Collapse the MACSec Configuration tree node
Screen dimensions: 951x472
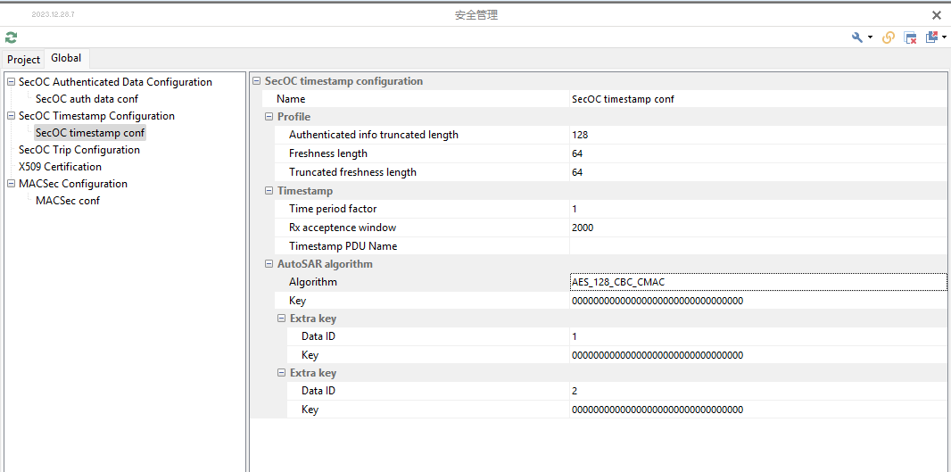[x=11, y=184]
